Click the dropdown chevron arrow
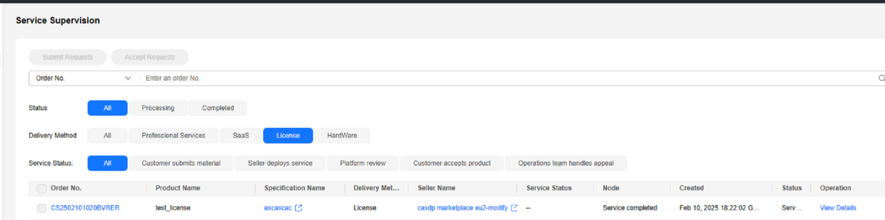This screenshot has height=220, width=885. (x=128, y=78)
